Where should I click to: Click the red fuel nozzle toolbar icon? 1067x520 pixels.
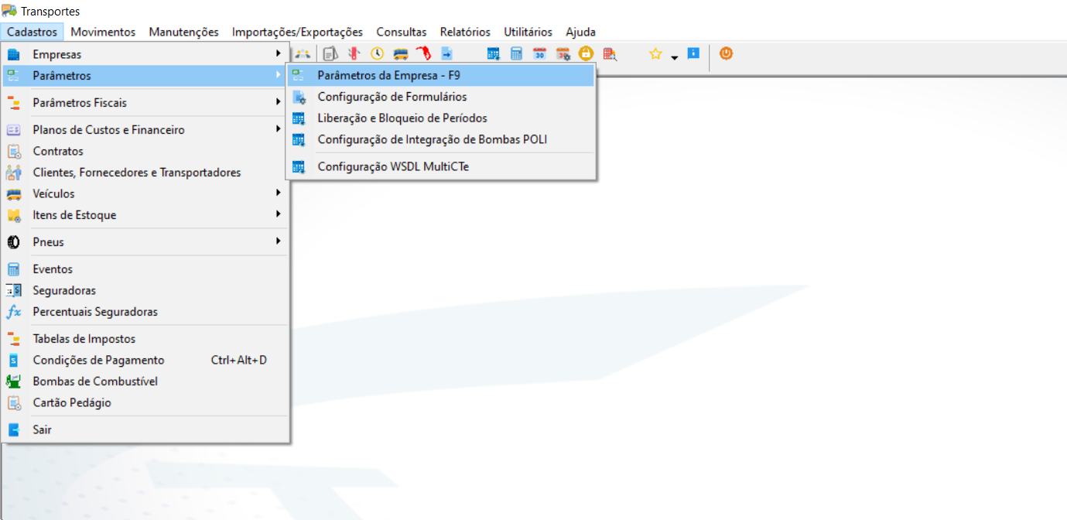tap(423, 53)
